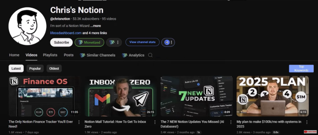Open options menu for Finance Tracker video

pos(79,122)
